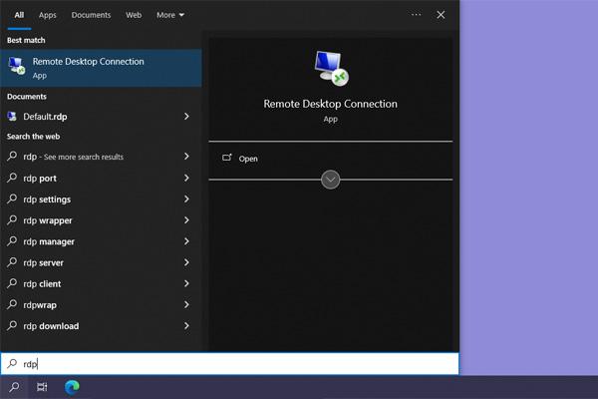Image resolution: width=598 pixels, height=399 pixels.
Task: Expand more actions with the round chevron button
Action: point(330,180)
